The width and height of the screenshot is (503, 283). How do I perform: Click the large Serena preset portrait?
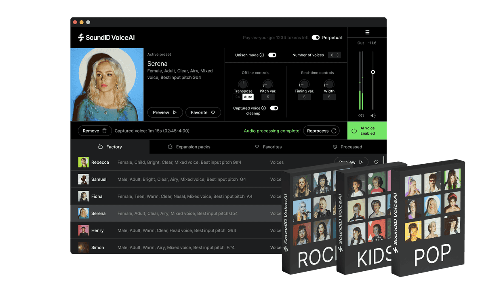(107, 85)
